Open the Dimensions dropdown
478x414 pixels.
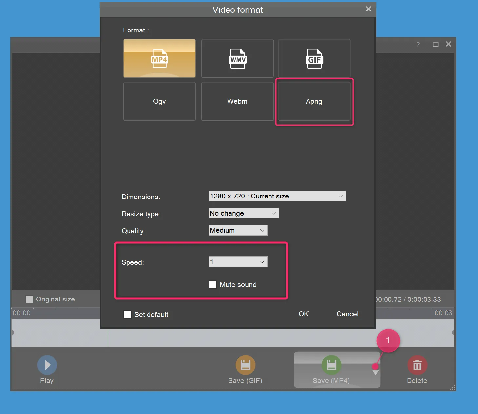pyautogui.click(x=277, y=196)
